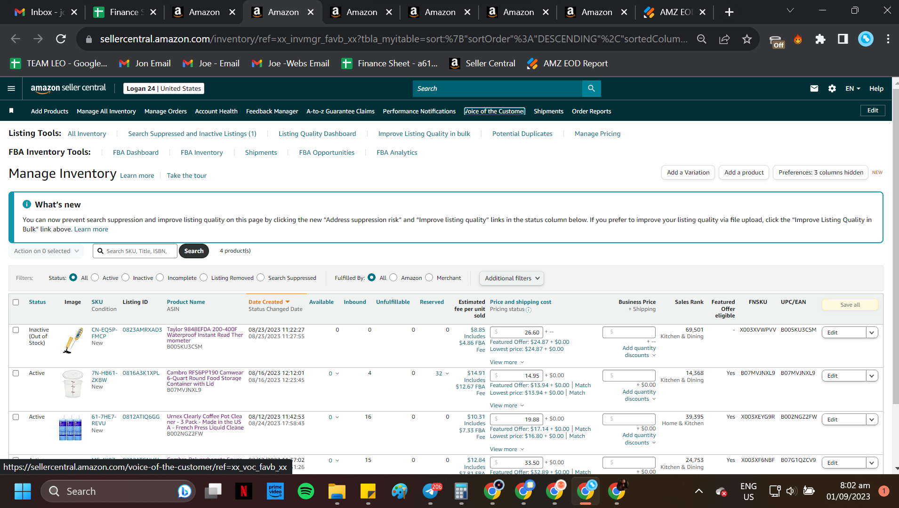Viewport: 899px width, 508px height.
Task: Switch to the Finance sheet browser tab
Action: point(125,12)
